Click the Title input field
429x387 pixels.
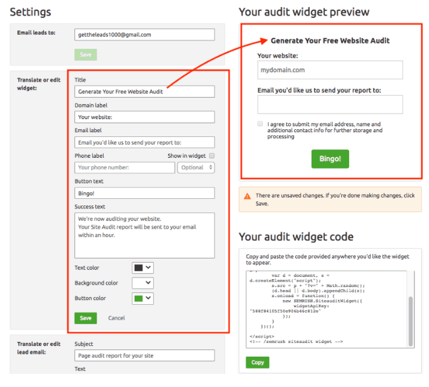[x=144, y=92]
